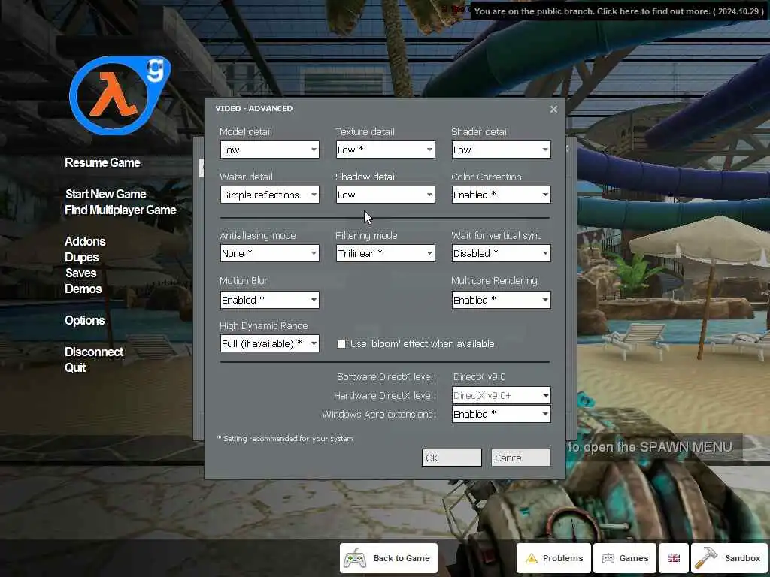Click the 'DirectX v9.0' value text

[x=479, y=377]
